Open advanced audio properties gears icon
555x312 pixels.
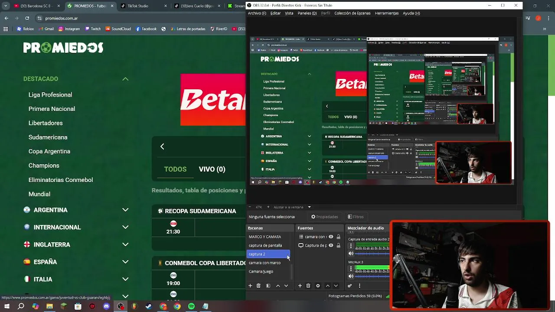click(350, 286)
